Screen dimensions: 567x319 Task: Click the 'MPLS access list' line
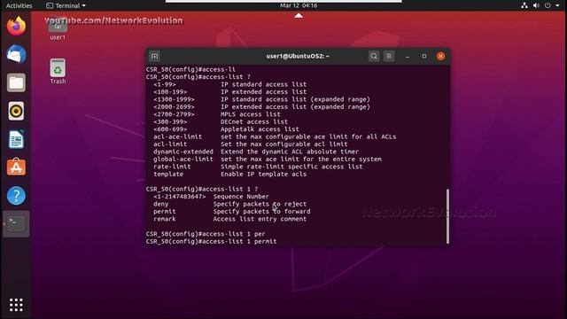click(x=217, y=114)
